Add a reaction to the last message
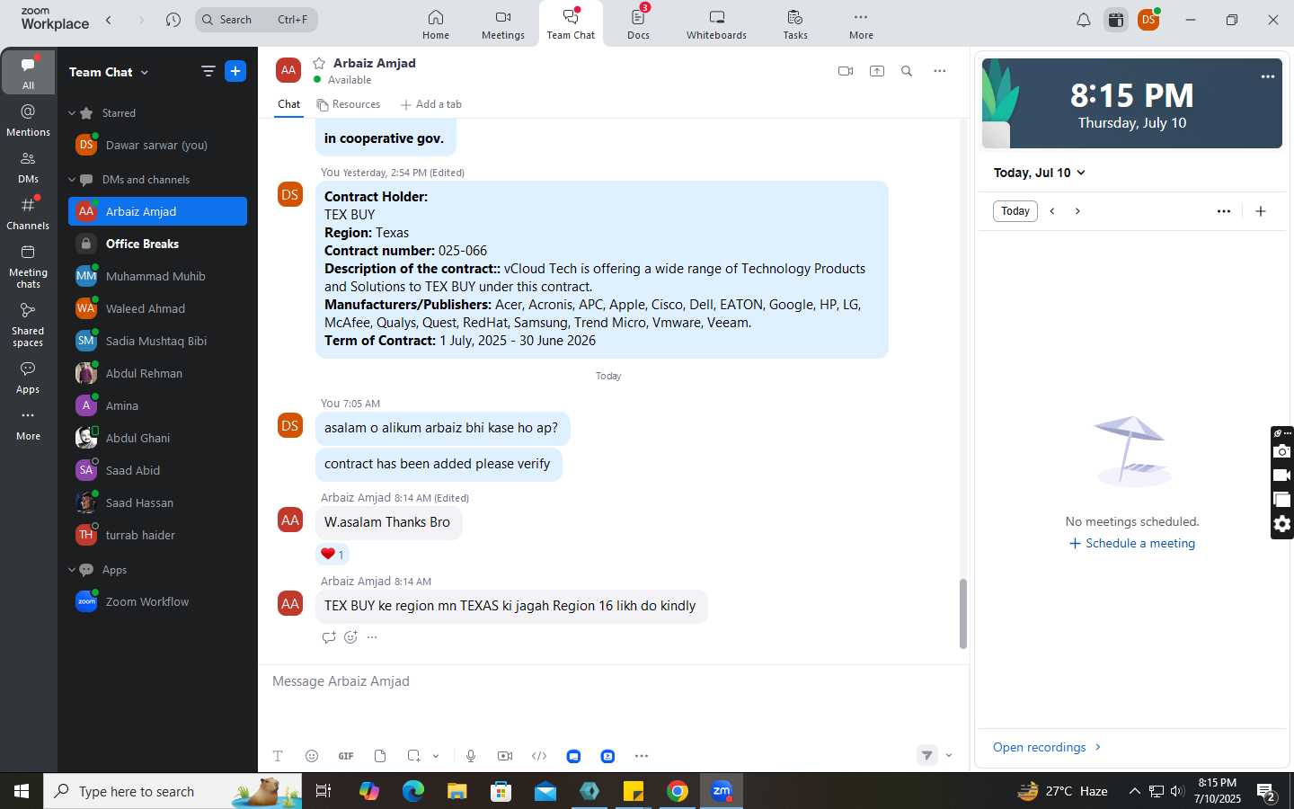This screenshot has height=809, width=1294. click(x=350, y=637)
